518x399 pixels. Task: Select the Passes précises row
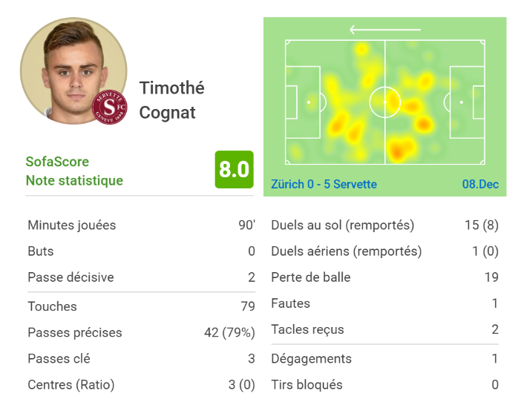[x=142, y=332]
